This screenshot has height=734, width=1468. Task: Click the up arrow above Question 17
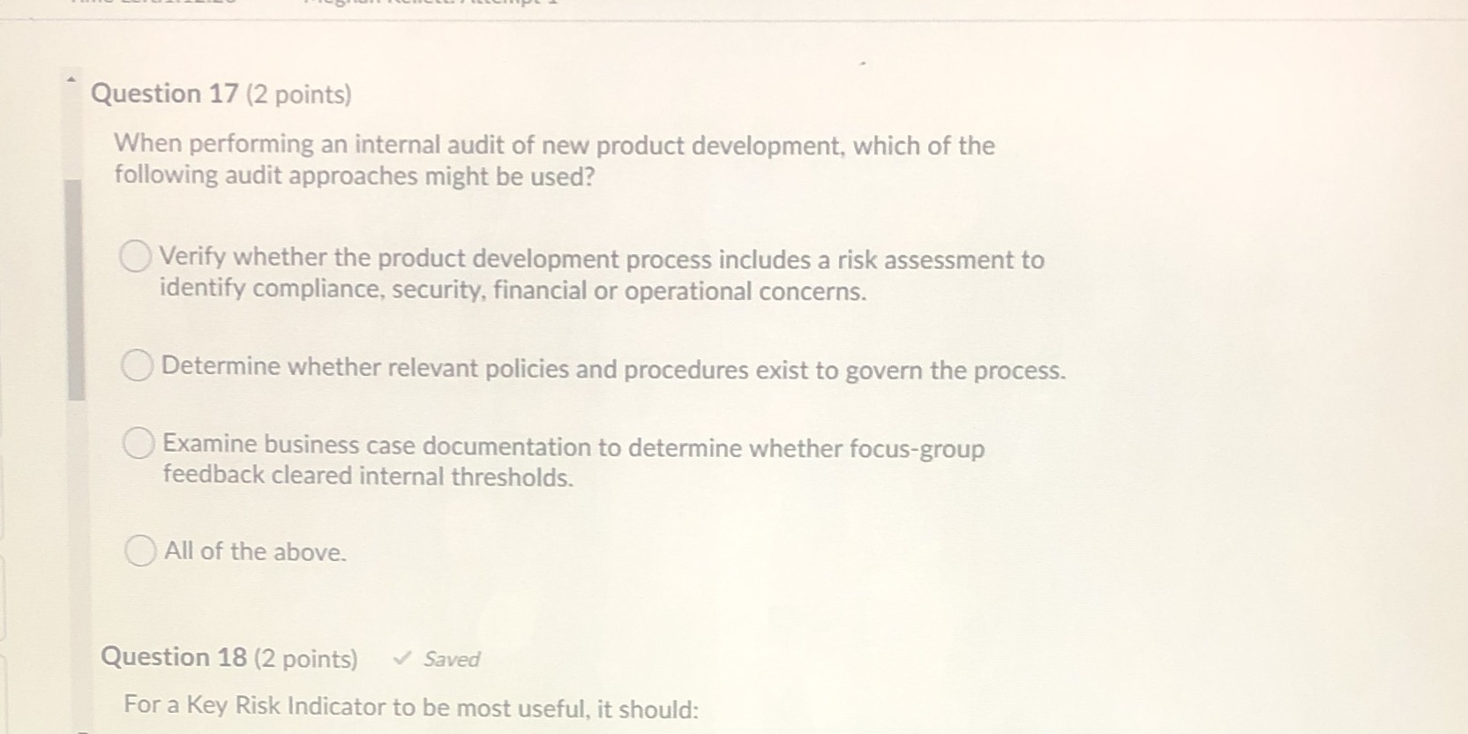(71, 78)
